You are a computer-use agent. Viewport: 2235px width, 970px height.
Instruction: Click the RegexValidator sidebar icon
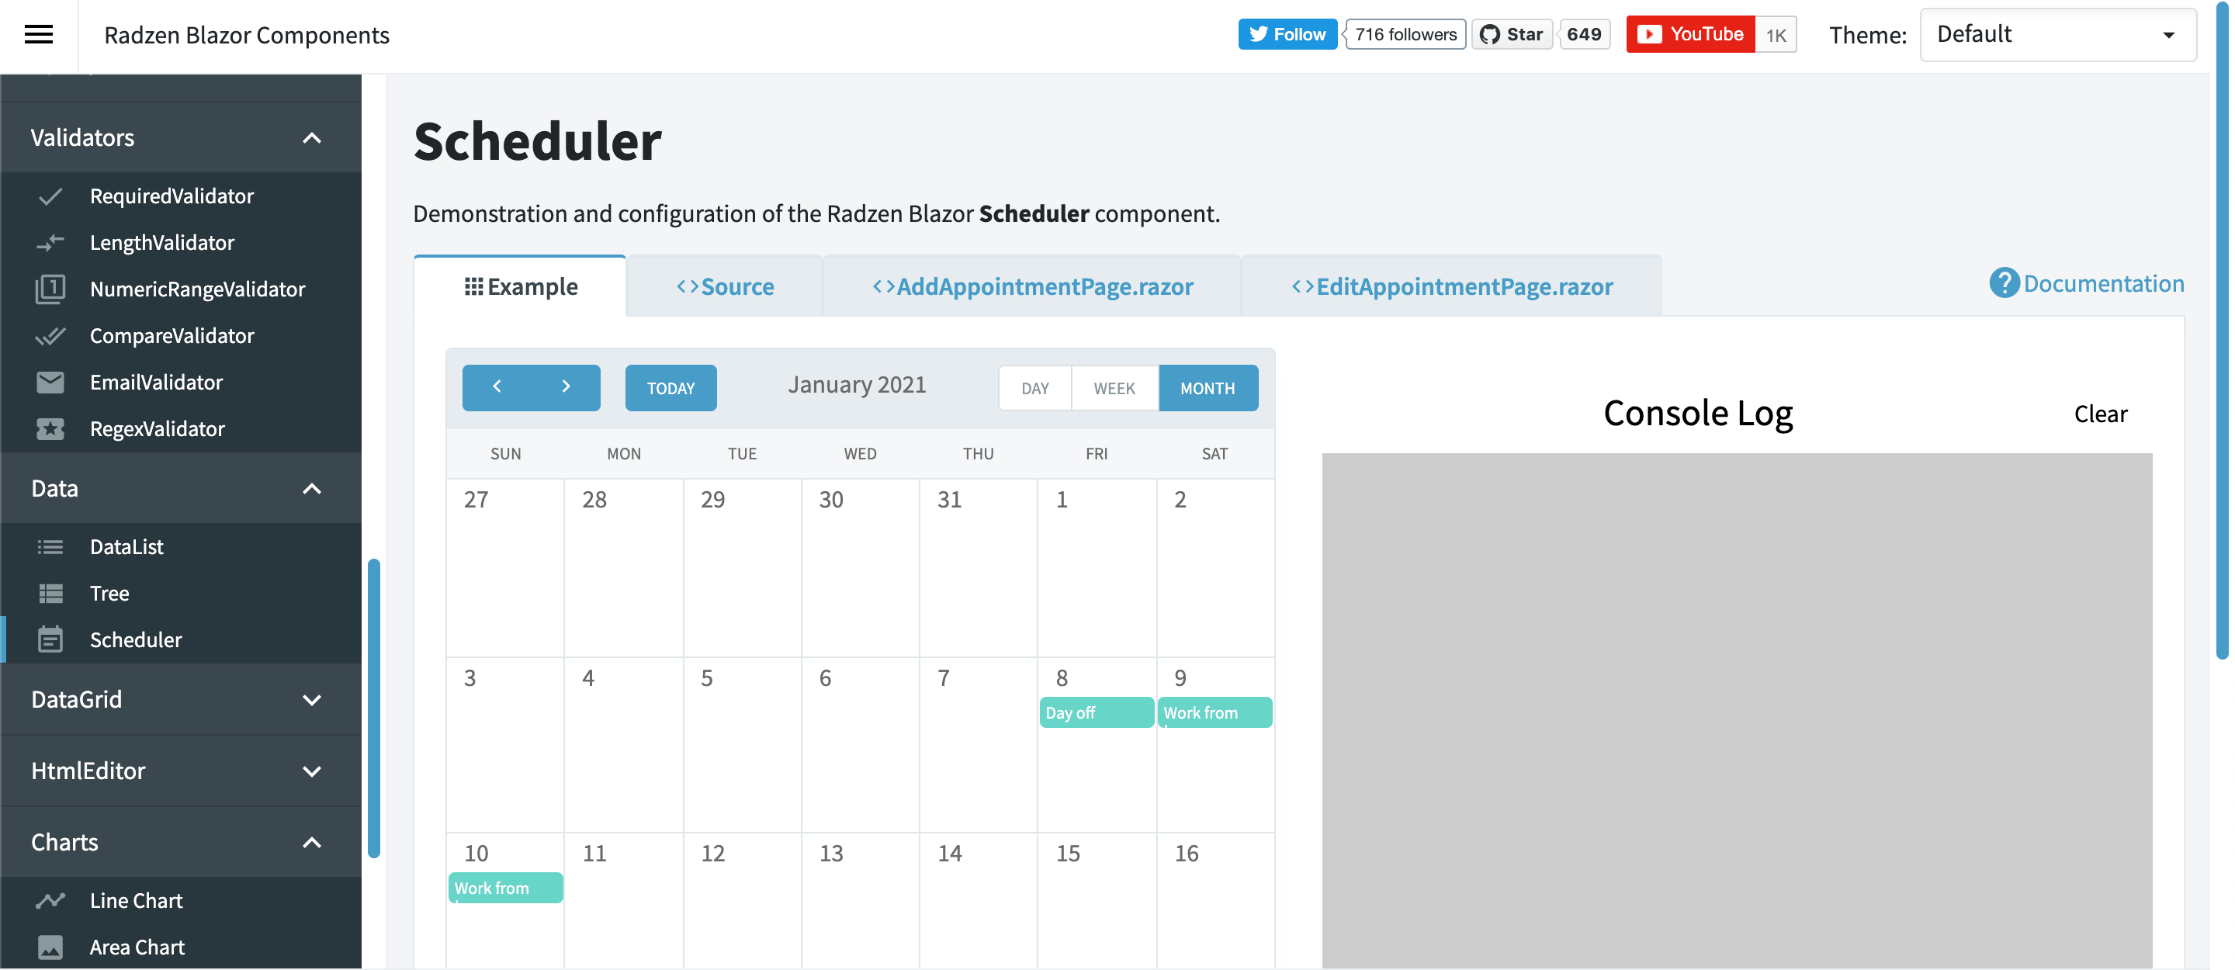coord(50,426)
